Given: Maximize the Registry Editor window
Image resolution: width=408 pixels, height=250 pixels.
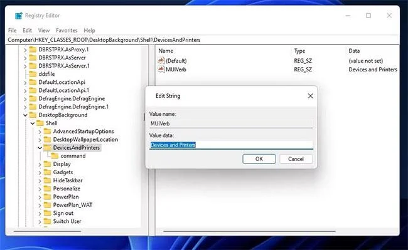Looking at the screenshot, I should tap(368, 16).
